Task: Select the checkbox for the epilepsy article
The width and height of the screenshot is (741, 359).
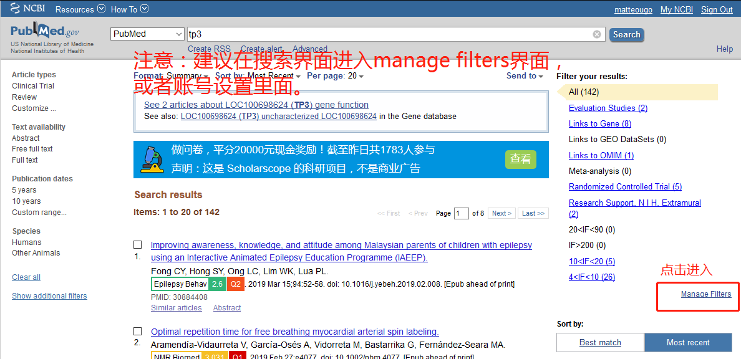Action: (138, 244)
